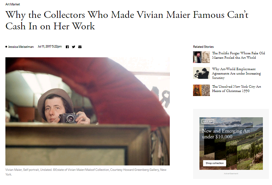Click the email share envelope icon
The width and height of the screenshot is (272, 185).
pos(80,47)
